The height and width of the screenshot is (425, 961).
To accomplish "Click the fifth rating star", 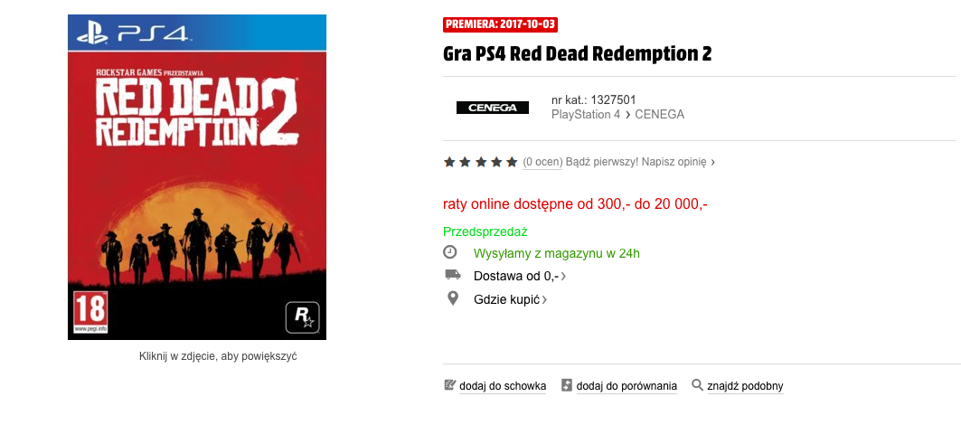I will pyautogui.click(x=513, y=162).
